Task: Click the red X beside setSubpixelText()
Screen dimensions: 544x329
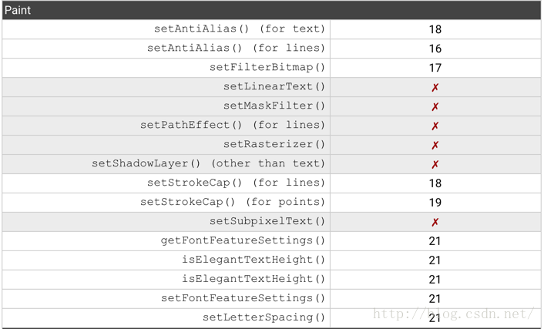Action: tap(435, 222)
